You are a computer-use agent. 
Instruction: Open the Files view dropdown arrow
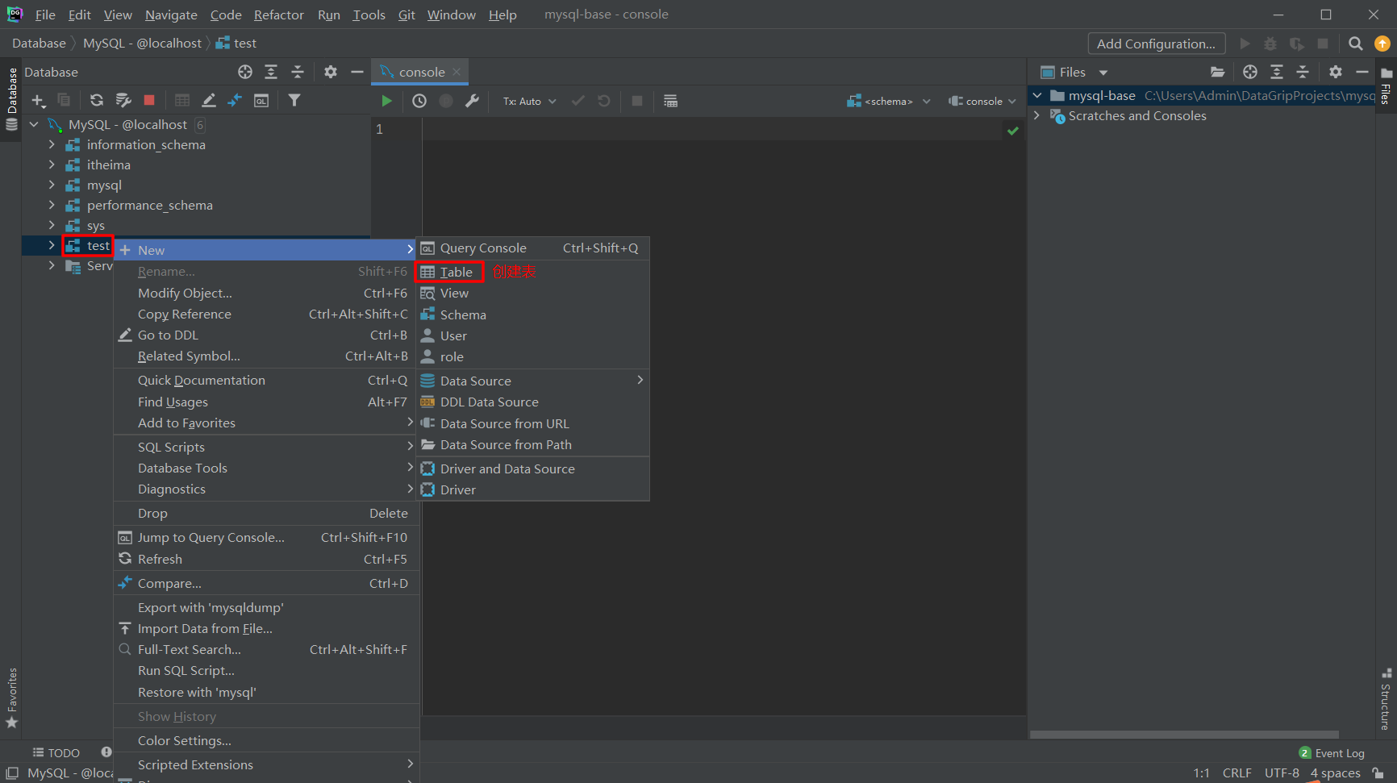point(1103,73)
